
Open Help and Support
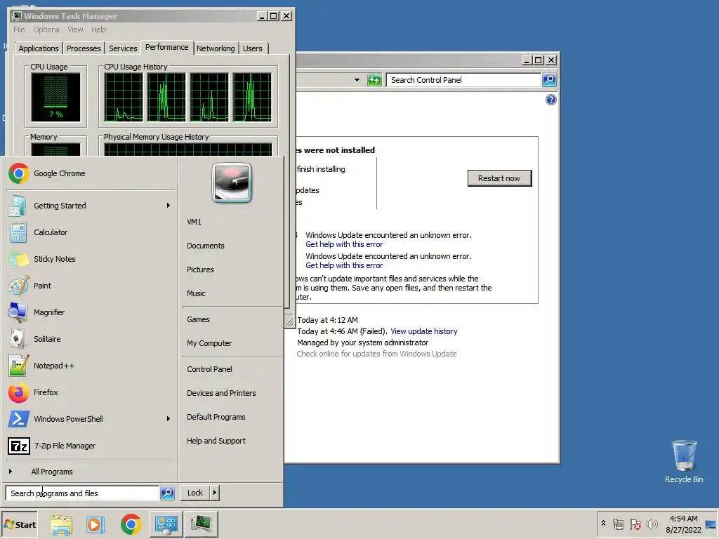pyautogui.click(x=232, y=441)
